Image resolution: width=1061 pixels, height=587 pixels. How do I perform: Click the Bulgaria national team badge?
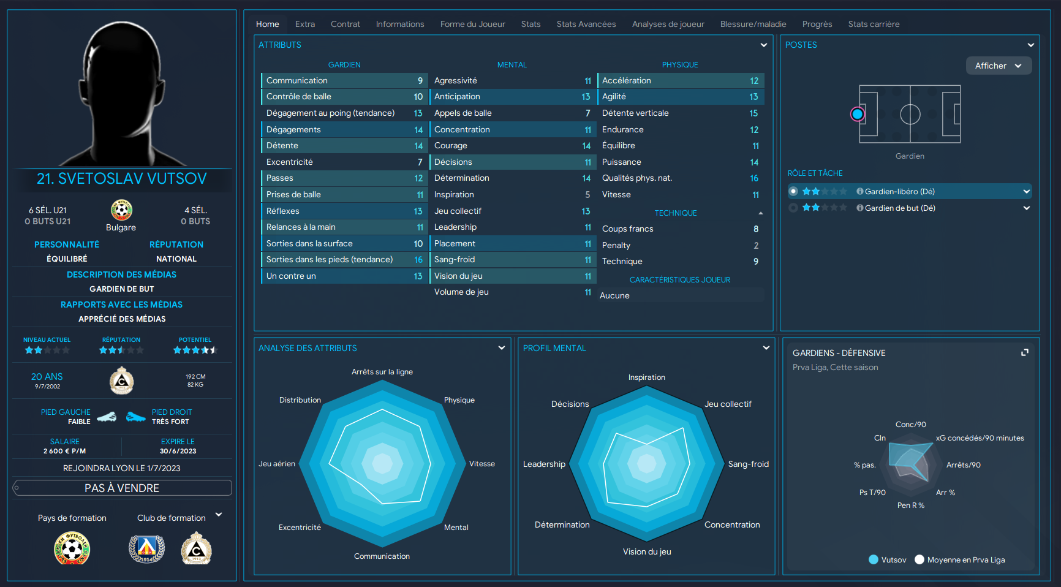point(121,210)
